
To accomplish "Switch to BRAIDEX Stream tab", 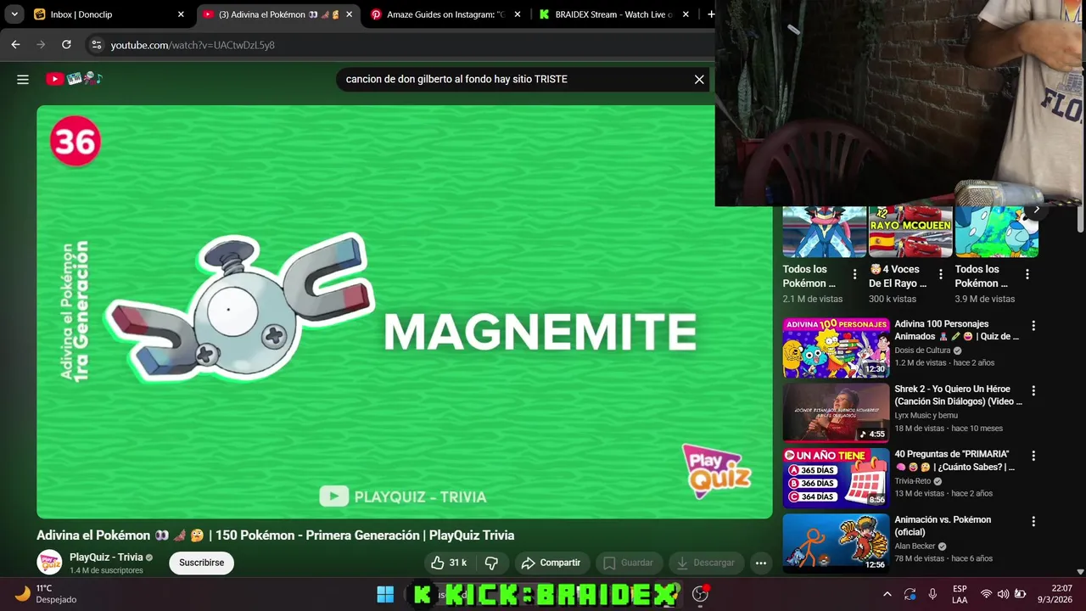I will (614, 14).
